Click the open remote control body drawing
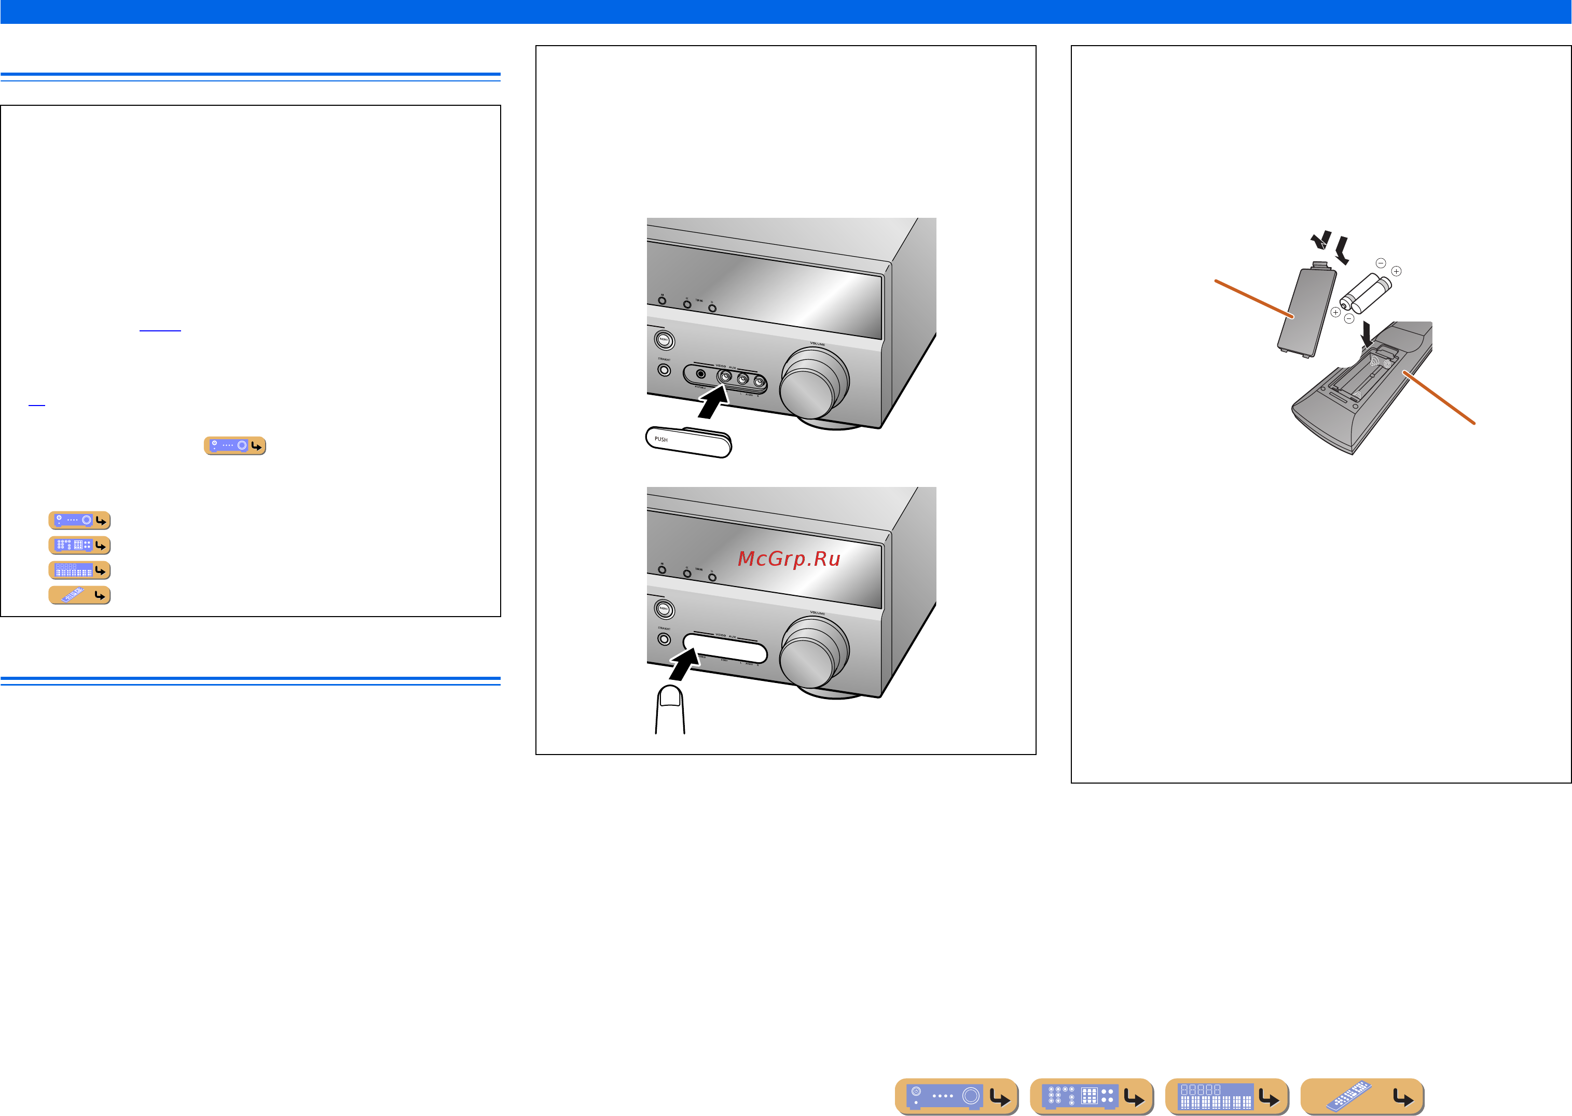The height and width of the screenshot is (1116, 1572). click(1362, 388)
